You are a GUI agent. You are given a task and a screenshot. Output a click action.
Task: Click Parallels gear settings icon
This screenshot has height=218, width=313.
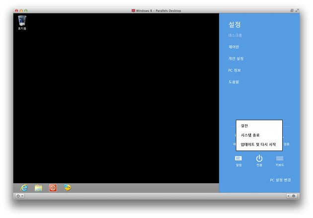[294, 196]
